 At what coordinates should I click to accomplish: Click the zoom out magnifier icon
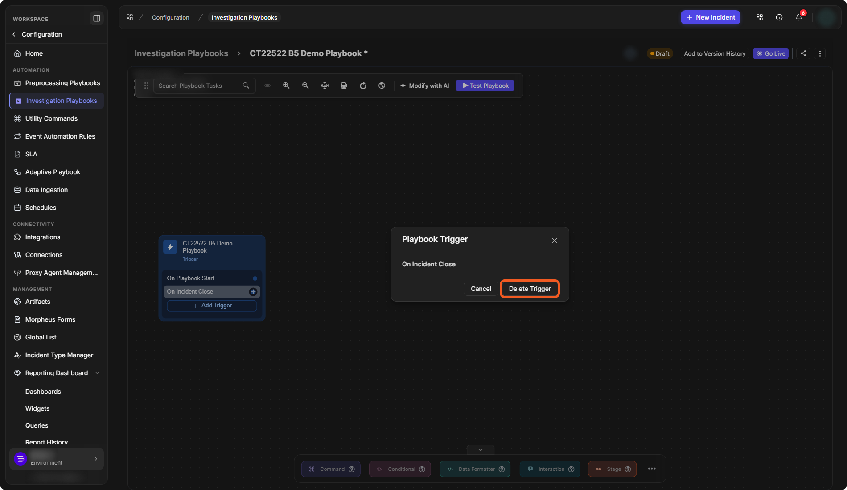[305, 86]
